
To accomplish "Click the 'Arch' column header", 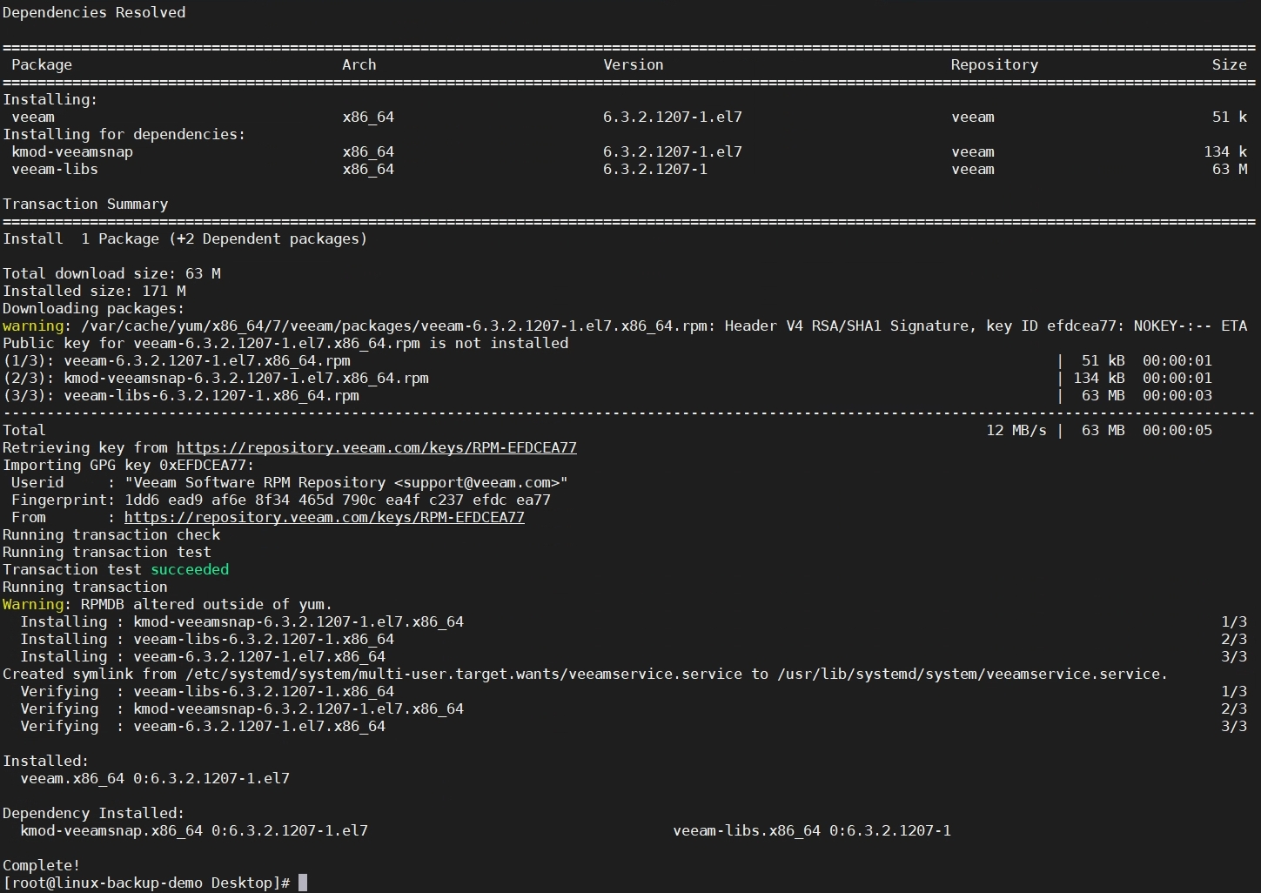I will coord(359,64).
